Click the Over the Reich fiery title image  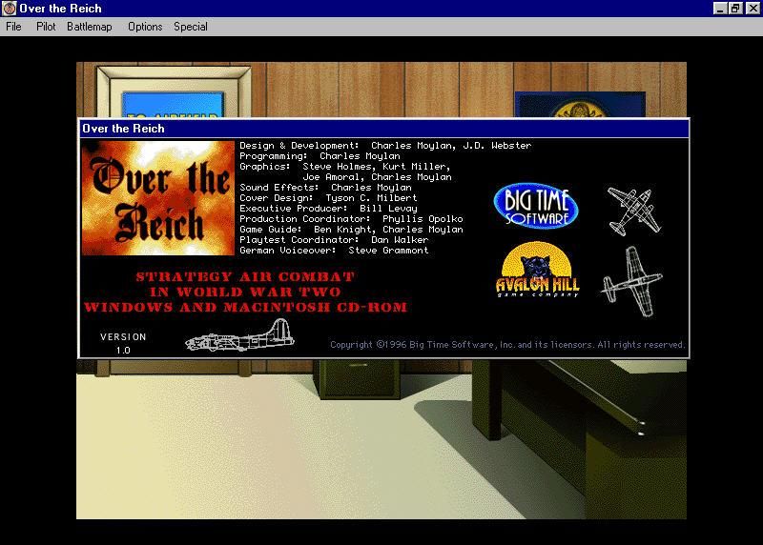(x=158, y=198)
